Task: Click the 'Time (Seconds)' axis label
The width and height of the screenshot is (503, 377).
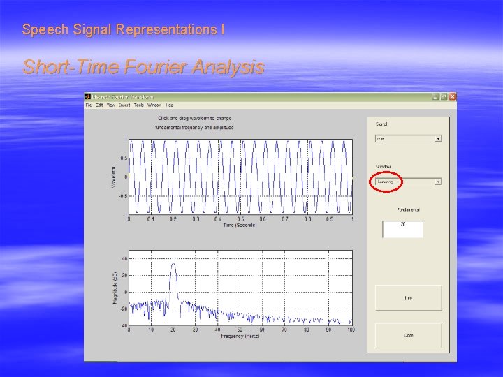Action: pyautogui.click(x=240, y=225)
